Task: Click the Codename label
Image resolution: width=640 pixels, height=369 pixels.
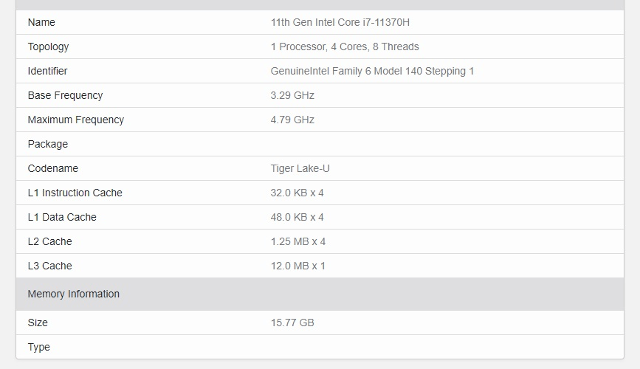Action: (x=52, y=168)
